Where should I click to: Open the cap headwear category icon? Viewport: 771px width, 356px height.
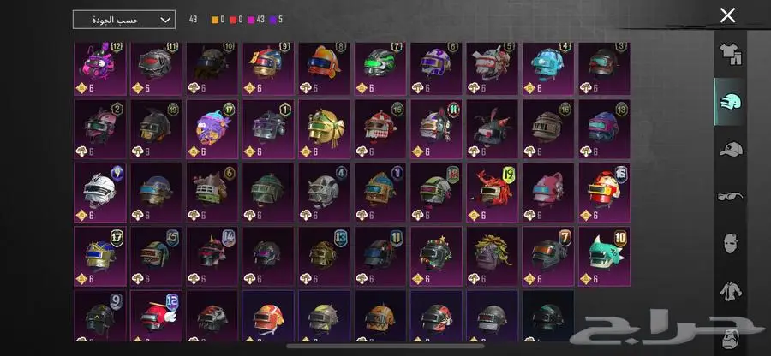coord(730,149)
